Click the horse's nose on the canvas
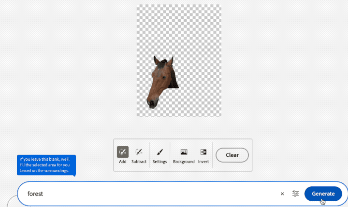The image size is (348, 207). [152, 102]
